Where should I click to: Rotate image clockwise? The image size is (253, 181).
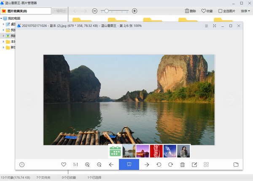tap(170, 165)
